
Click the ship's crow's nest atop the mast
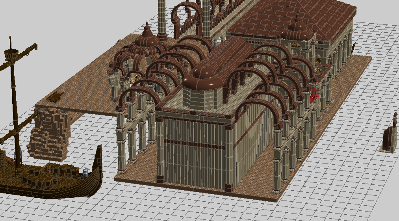point(11,54)
